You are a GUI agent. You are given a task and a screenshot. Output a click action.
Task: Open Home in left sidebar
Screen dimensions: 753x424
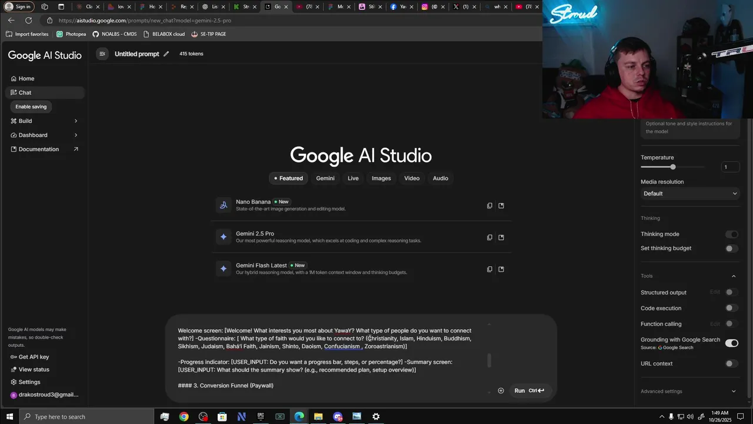click(x=45, y=78)
